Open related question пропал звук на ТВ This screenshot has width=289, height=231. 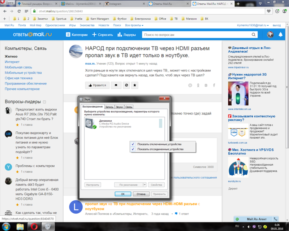point(142,206)
